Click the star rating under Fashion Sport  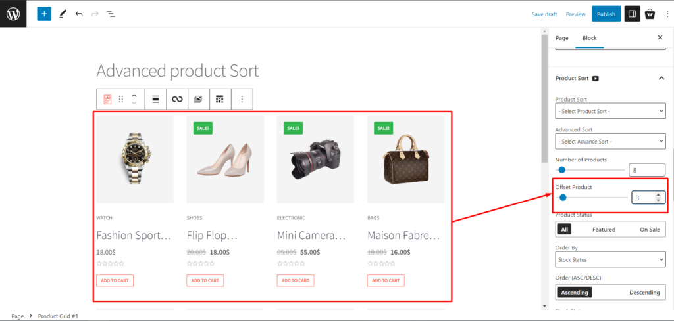tap(111, 263)
